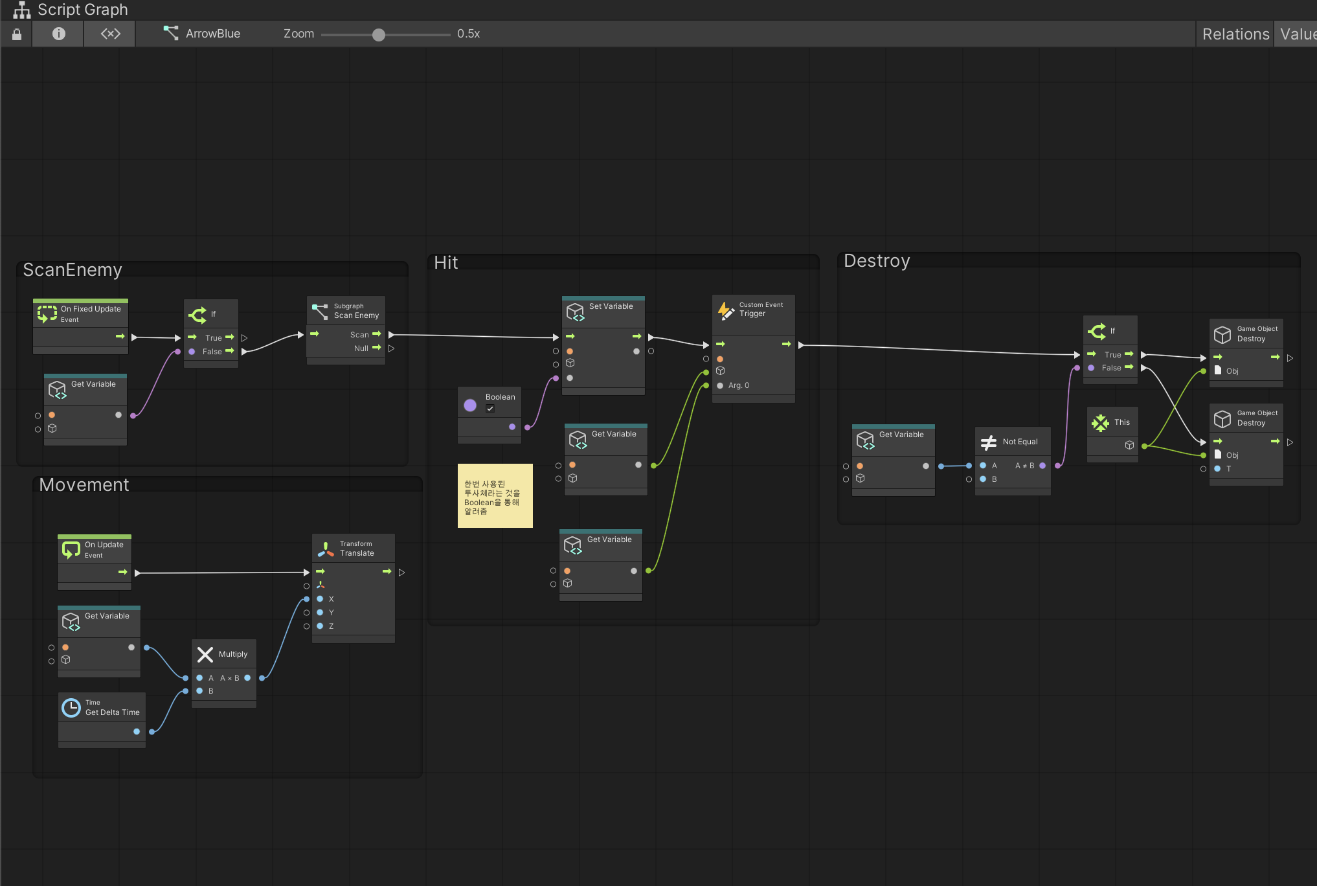Toggle the Values toolbar option
Screen dimensions: 1317x886
1298,34
